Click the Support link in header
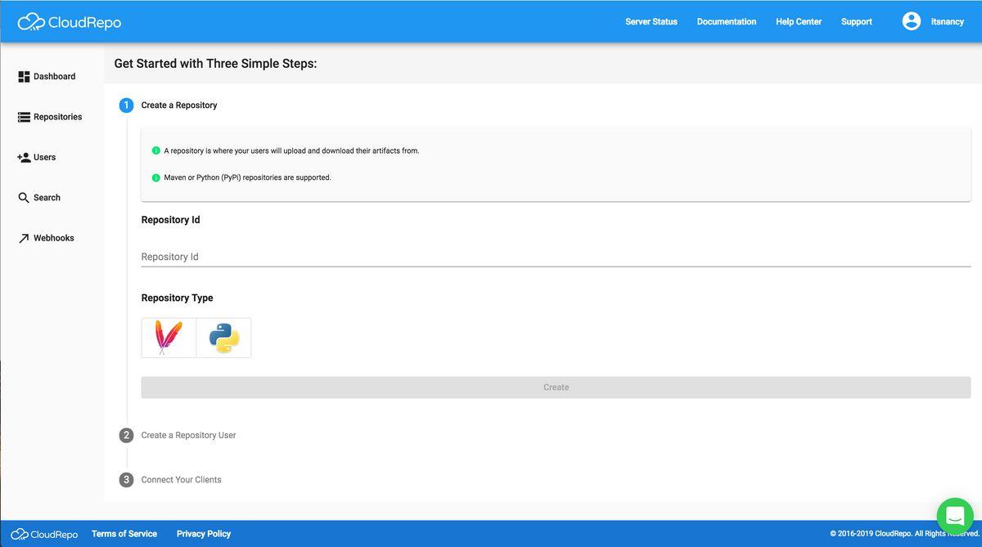This screenshot has height=547, width=982. click(856, 22)
